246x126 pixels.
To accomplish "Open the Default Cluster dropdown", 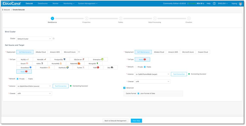I will (x=34, y=39).
